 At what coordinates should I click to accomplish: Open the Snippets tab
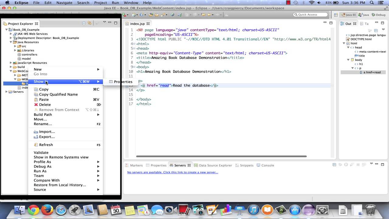click(244, 165)
